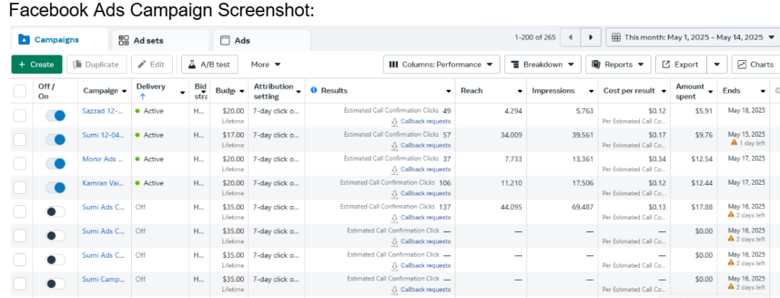Open the Columns: Performance dropdown

coord(441,65)
